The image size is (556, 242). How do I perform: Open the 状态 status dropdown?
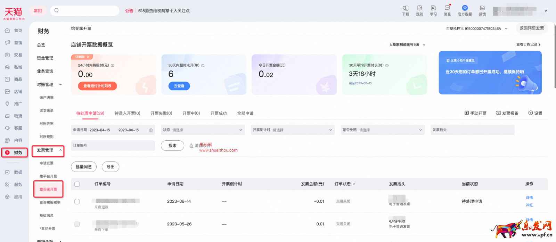click(203, 130)
